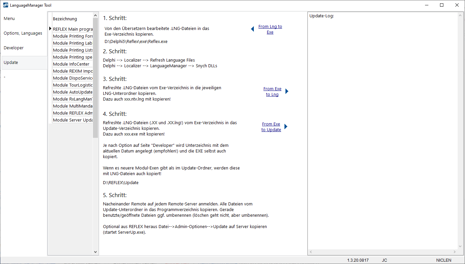Click the module list vertical scrollbar thumb
The width and height of the screenshot is (465, 264).
(96, 78)
